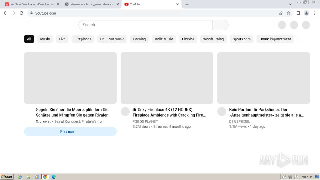Screen dimensions: 320x180
Task: Open the Windows Start menu
Action: 7,177
